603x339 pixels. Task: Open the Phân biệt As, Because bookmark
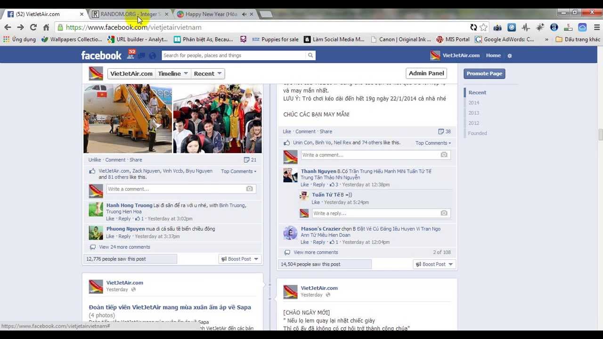point(204,40)
